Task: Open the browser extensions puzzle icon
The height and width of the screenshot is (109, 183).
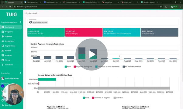Action: [166, 7]
